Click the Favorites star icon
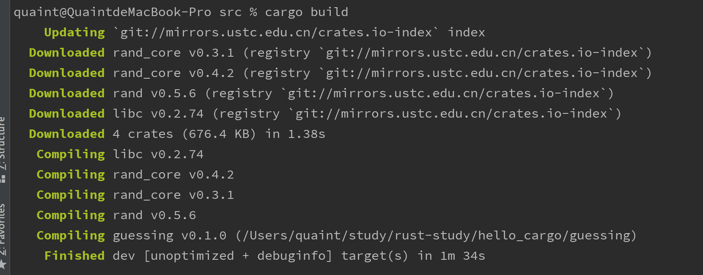The height and width of the screenshot is (275, 703). [3, 265]
